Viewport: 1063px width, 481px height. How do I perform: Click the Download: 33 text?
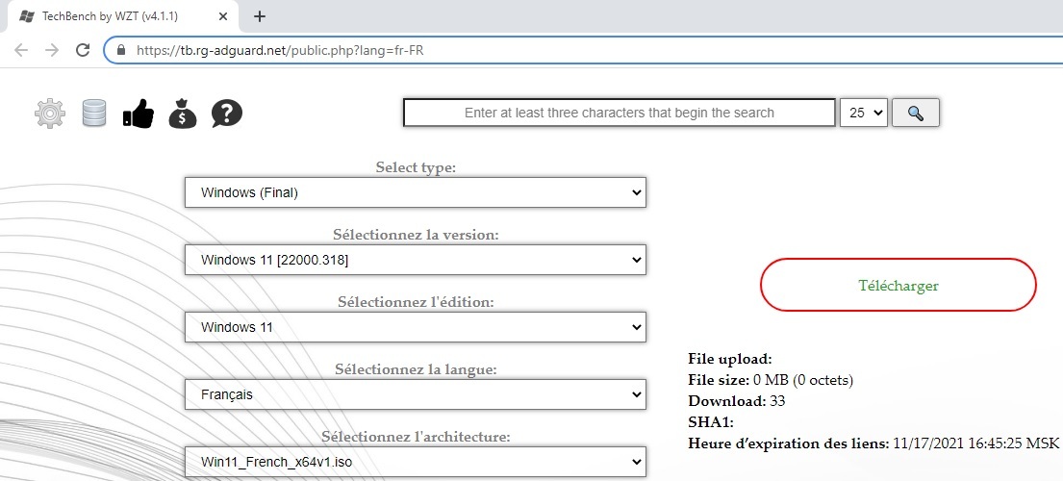click(736, 401)
